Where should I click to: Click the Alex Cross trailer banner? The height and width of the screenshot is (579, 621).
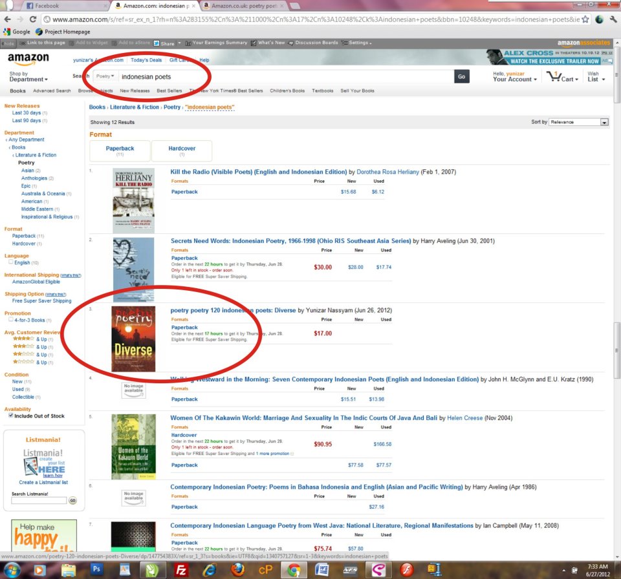point(549,57)
